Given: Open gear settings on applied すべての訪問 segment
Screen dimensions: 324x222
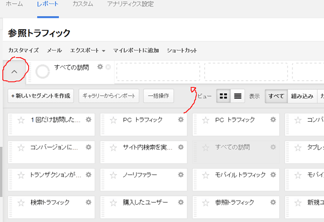Looking at the screenshot, I should (x=100, y=67).
